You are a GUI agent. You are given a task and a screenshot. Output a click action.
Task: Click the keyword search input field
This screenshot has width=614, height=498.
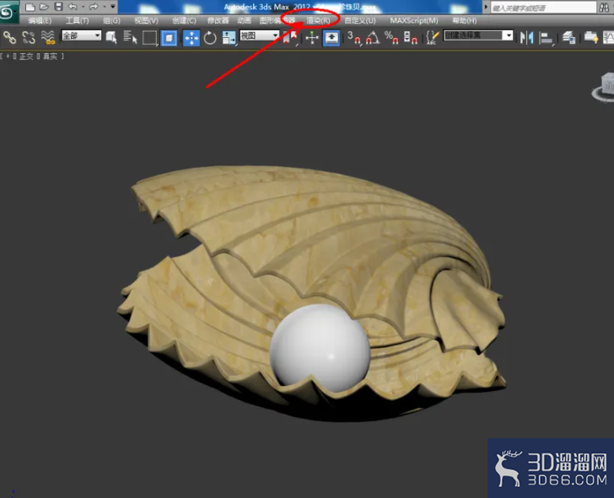pos(543,8)
